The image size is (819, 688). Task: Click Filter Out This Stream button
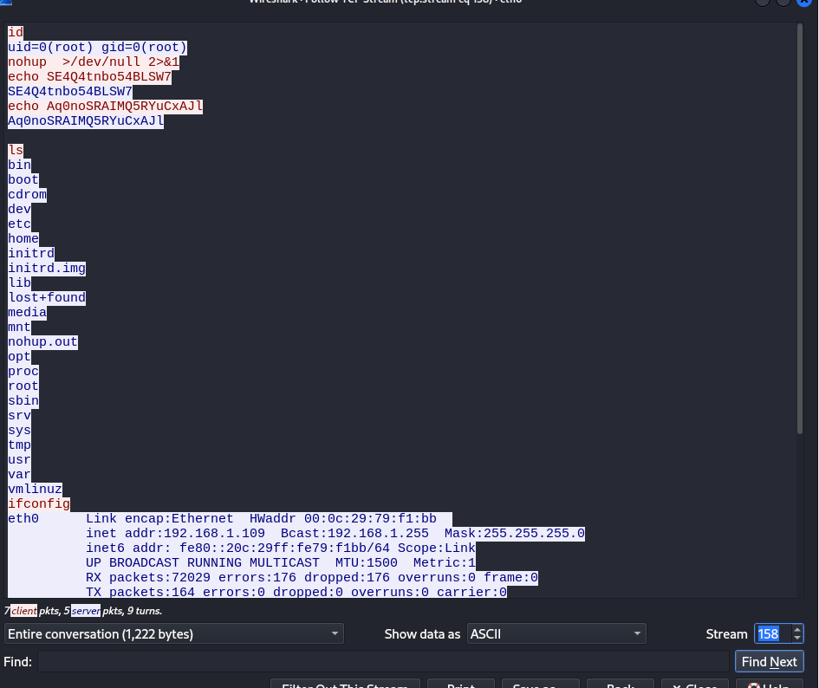[x=345, y=684]
